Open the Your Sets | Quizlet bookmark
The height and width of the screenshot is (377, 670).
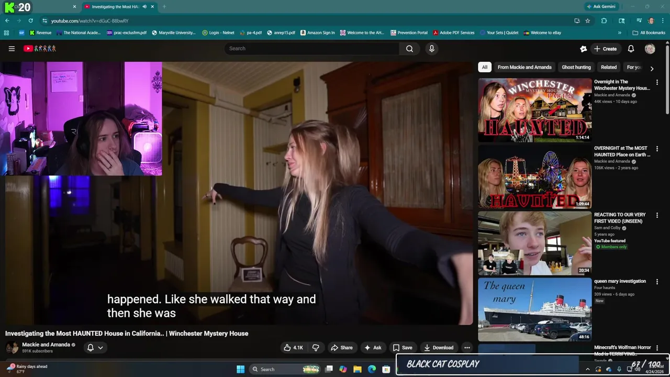(499, 32)
